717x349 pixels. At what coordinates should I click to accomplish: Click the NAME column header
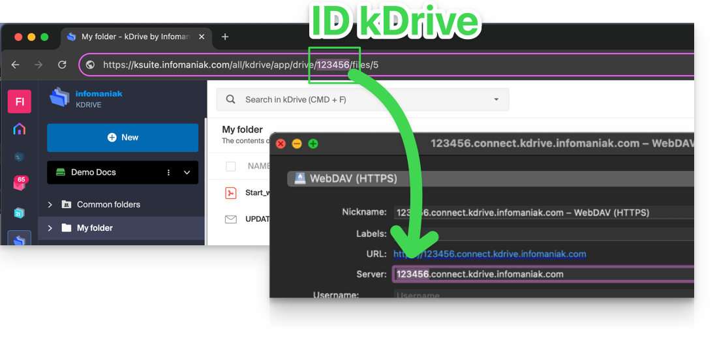tap(259, 166)
